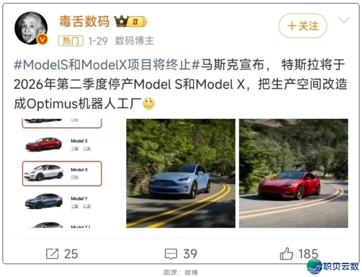Click the thinking face emoji
The width and height of the screenshot is (362, 277).
(148, 104)
